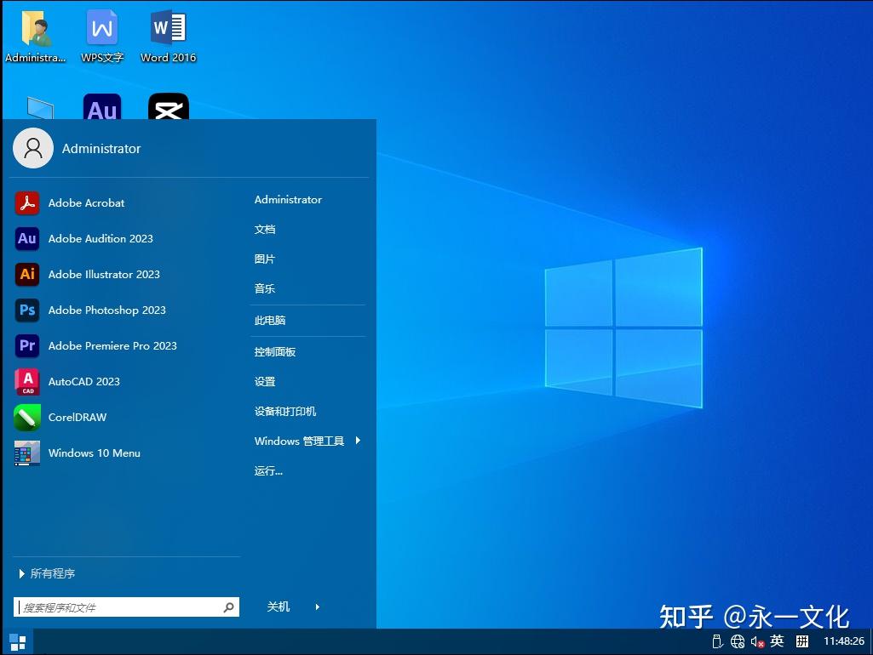
Task: Click the Adobe Acrobat red icon
Action: tap(26, 203)
